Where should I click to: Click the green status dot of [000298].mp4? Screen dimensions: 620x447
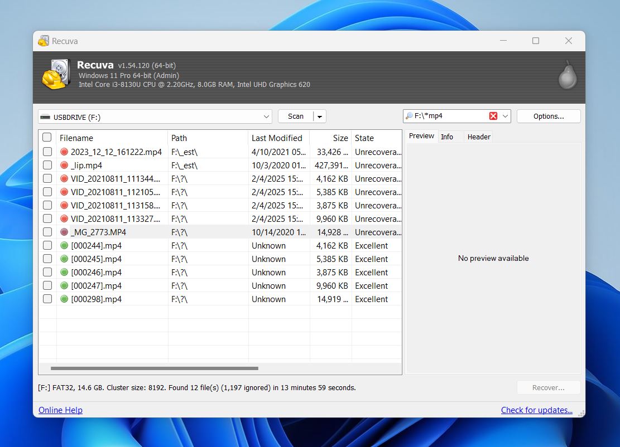coord(64,299)
